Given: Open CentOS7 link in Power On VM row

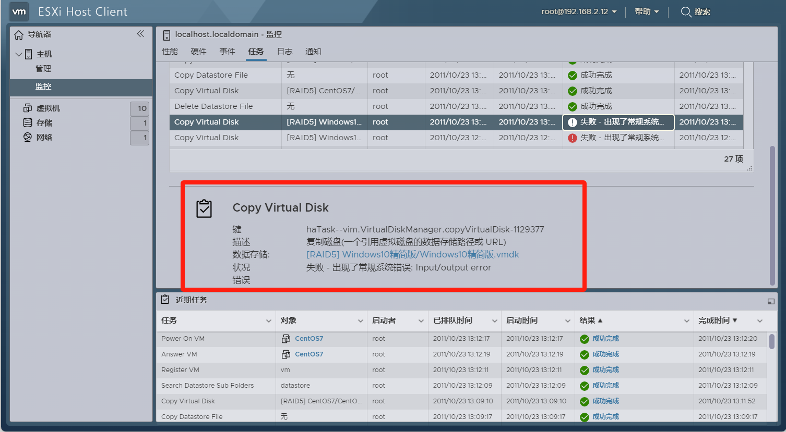Looking at the screenshot, I should tap(308, 339).
